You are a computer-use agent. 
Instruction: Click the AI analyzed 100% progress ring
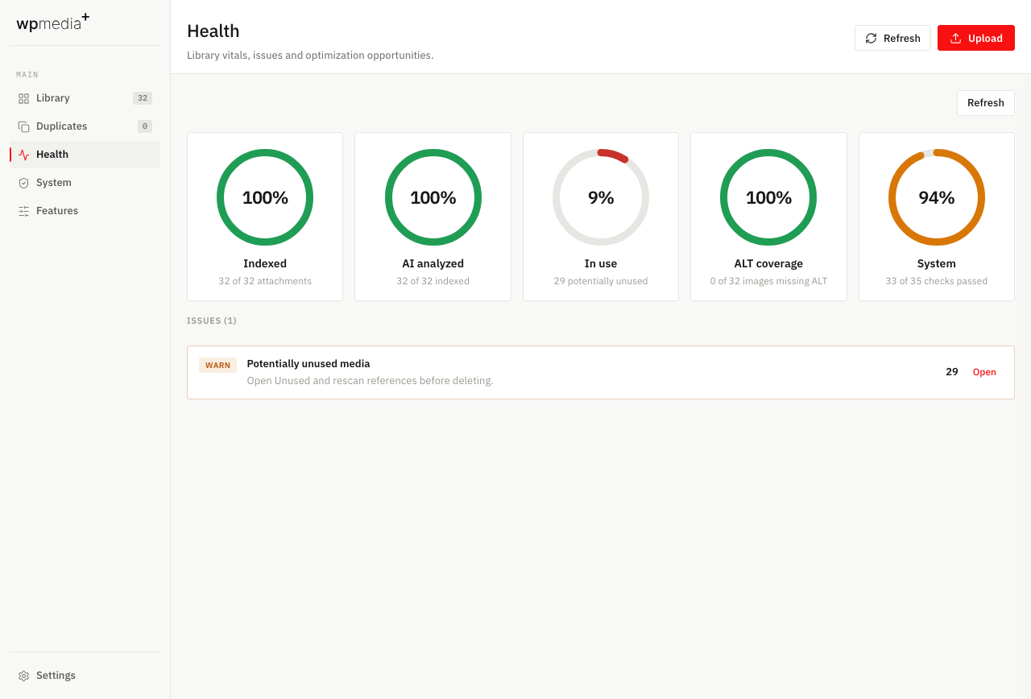coord(433,197)
